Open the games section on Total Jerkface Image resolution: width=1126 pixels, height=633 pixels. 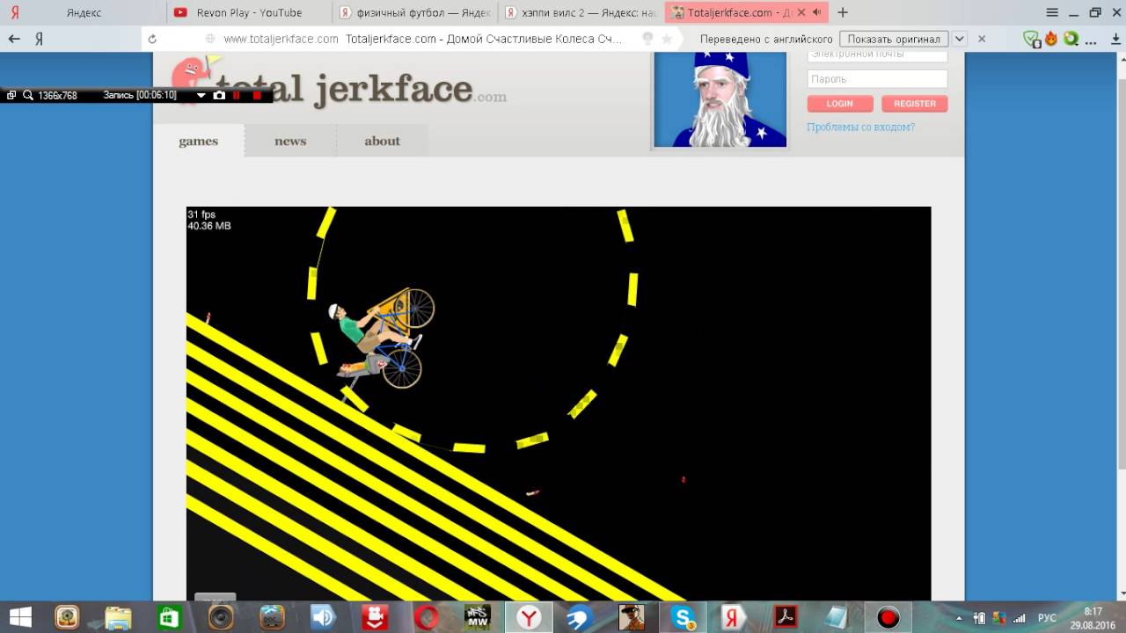coord(199,141)
